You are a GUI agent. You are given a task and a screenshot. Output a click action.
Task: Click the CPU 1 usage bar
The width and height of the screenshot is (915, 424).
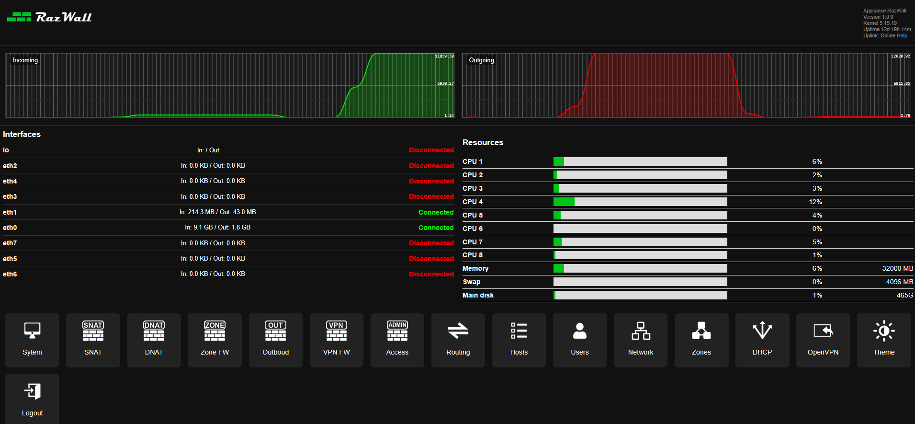tap(640, 161)
